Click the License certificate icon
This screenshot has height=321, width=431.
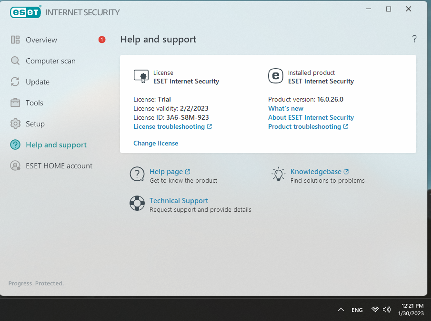click(x=141, y=76)
